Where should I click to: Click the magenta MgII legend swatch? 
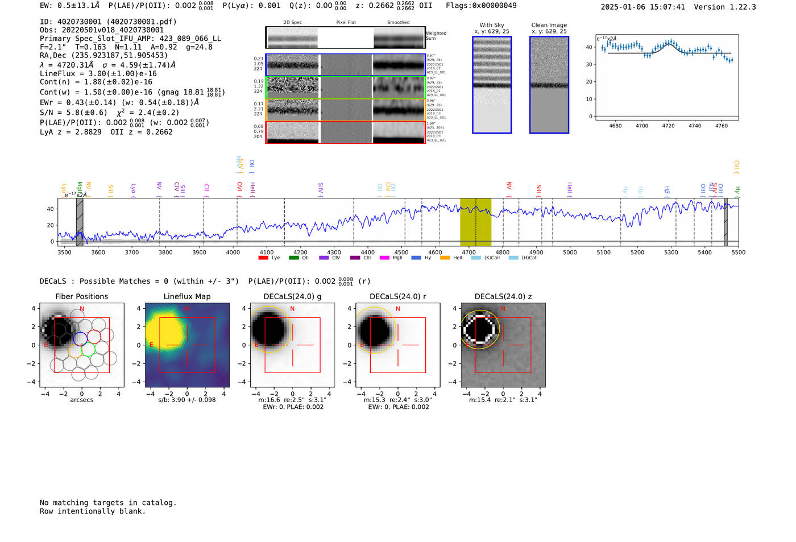tap(384, 258)
